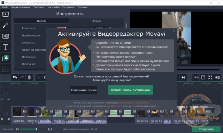Screen dimensions: 223x133
Task: Click the Длительность проекта duration text
Action: [80, 129]
